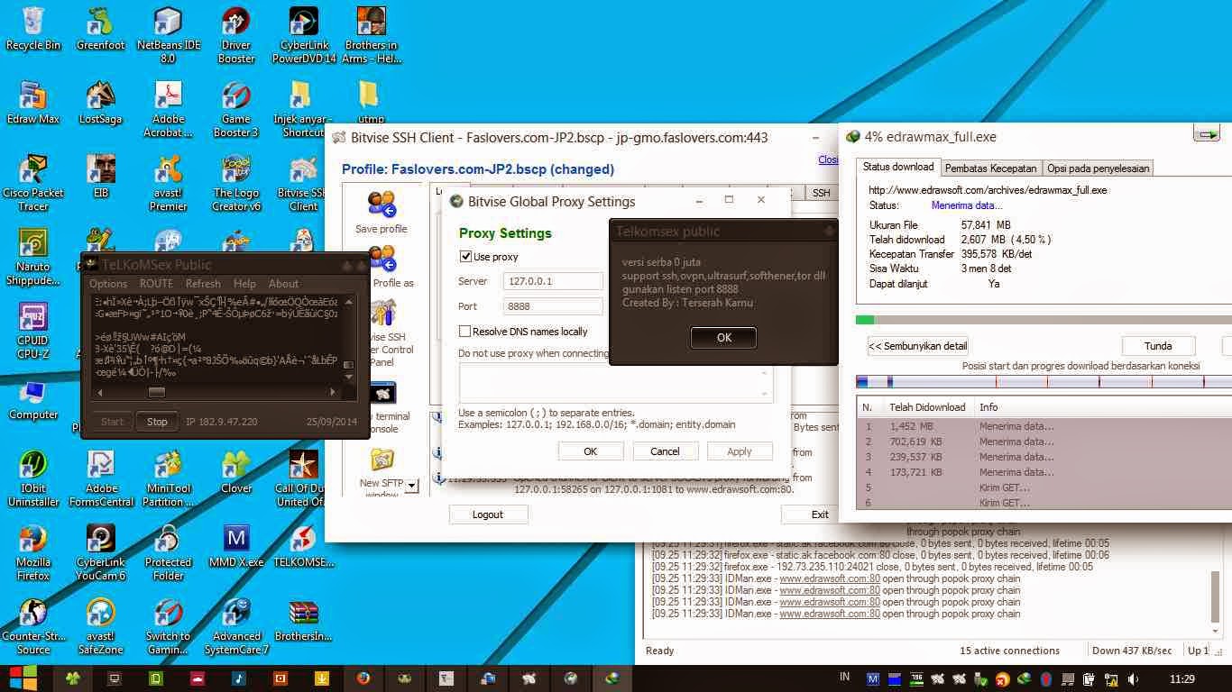
Task: Click Firefox icon in the taskbar
Action: pos(363,678)
